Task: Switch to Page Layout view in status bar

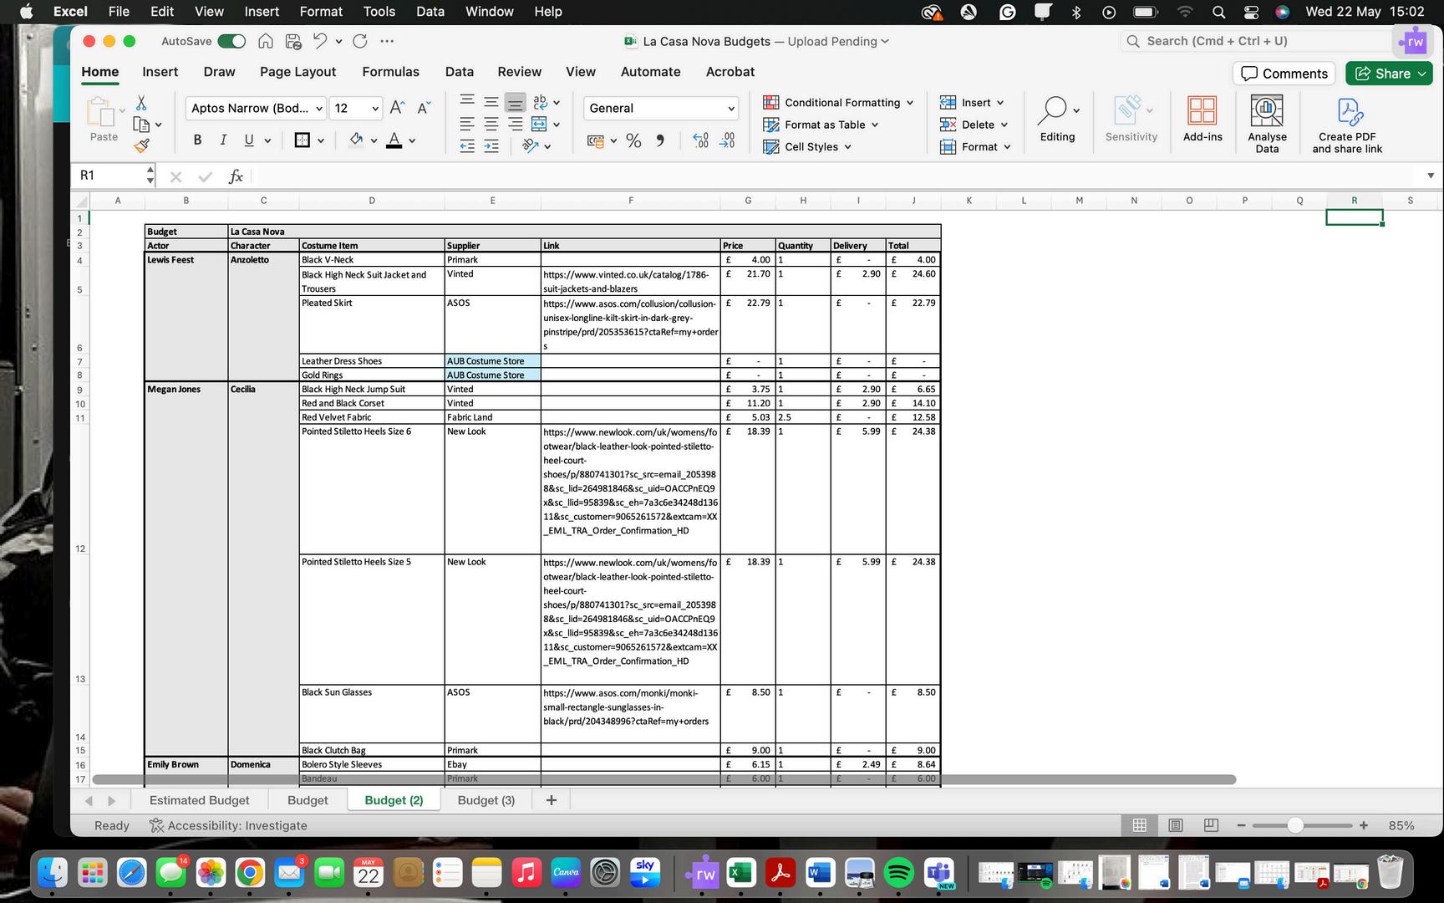Action: coord(1176,825)
